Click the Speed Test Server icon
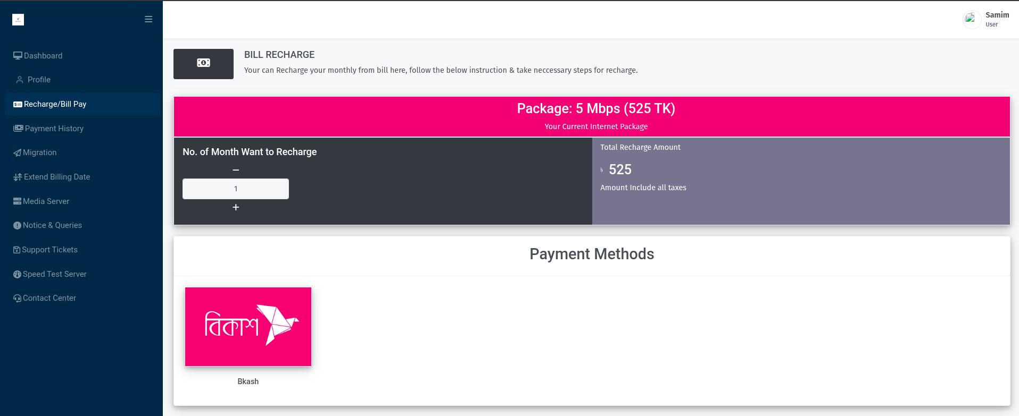 (17, 274)
